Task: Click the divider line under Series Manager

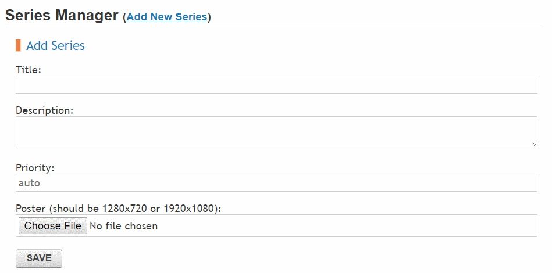Action: point(273,27)
